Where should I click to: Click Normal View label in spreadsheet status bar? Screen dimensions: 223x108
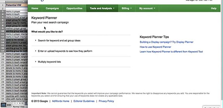tap(19, 107)
